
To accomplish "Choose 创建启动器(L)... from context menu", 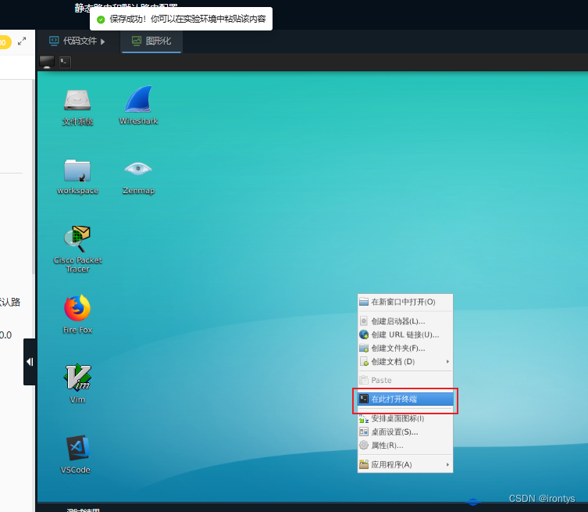I will point(405,321).
